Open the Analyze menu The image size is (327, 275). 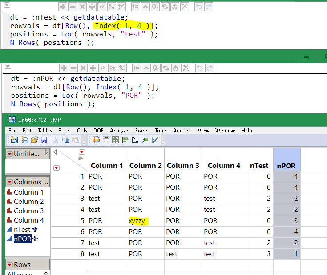119,131
